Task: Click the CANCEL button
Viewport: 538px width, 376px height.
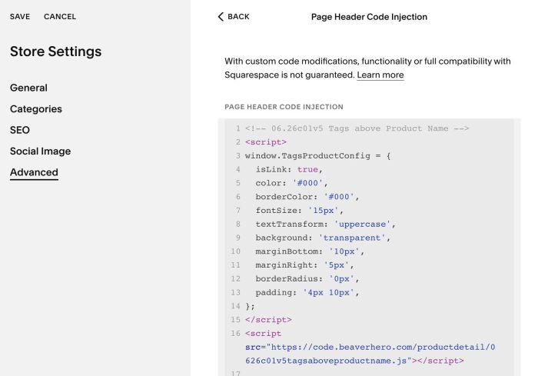Action: tap(60, 16)
